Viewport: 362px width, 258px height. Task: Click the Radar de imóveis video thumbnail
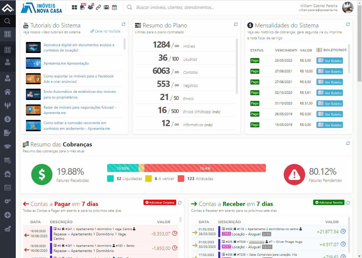33,110
